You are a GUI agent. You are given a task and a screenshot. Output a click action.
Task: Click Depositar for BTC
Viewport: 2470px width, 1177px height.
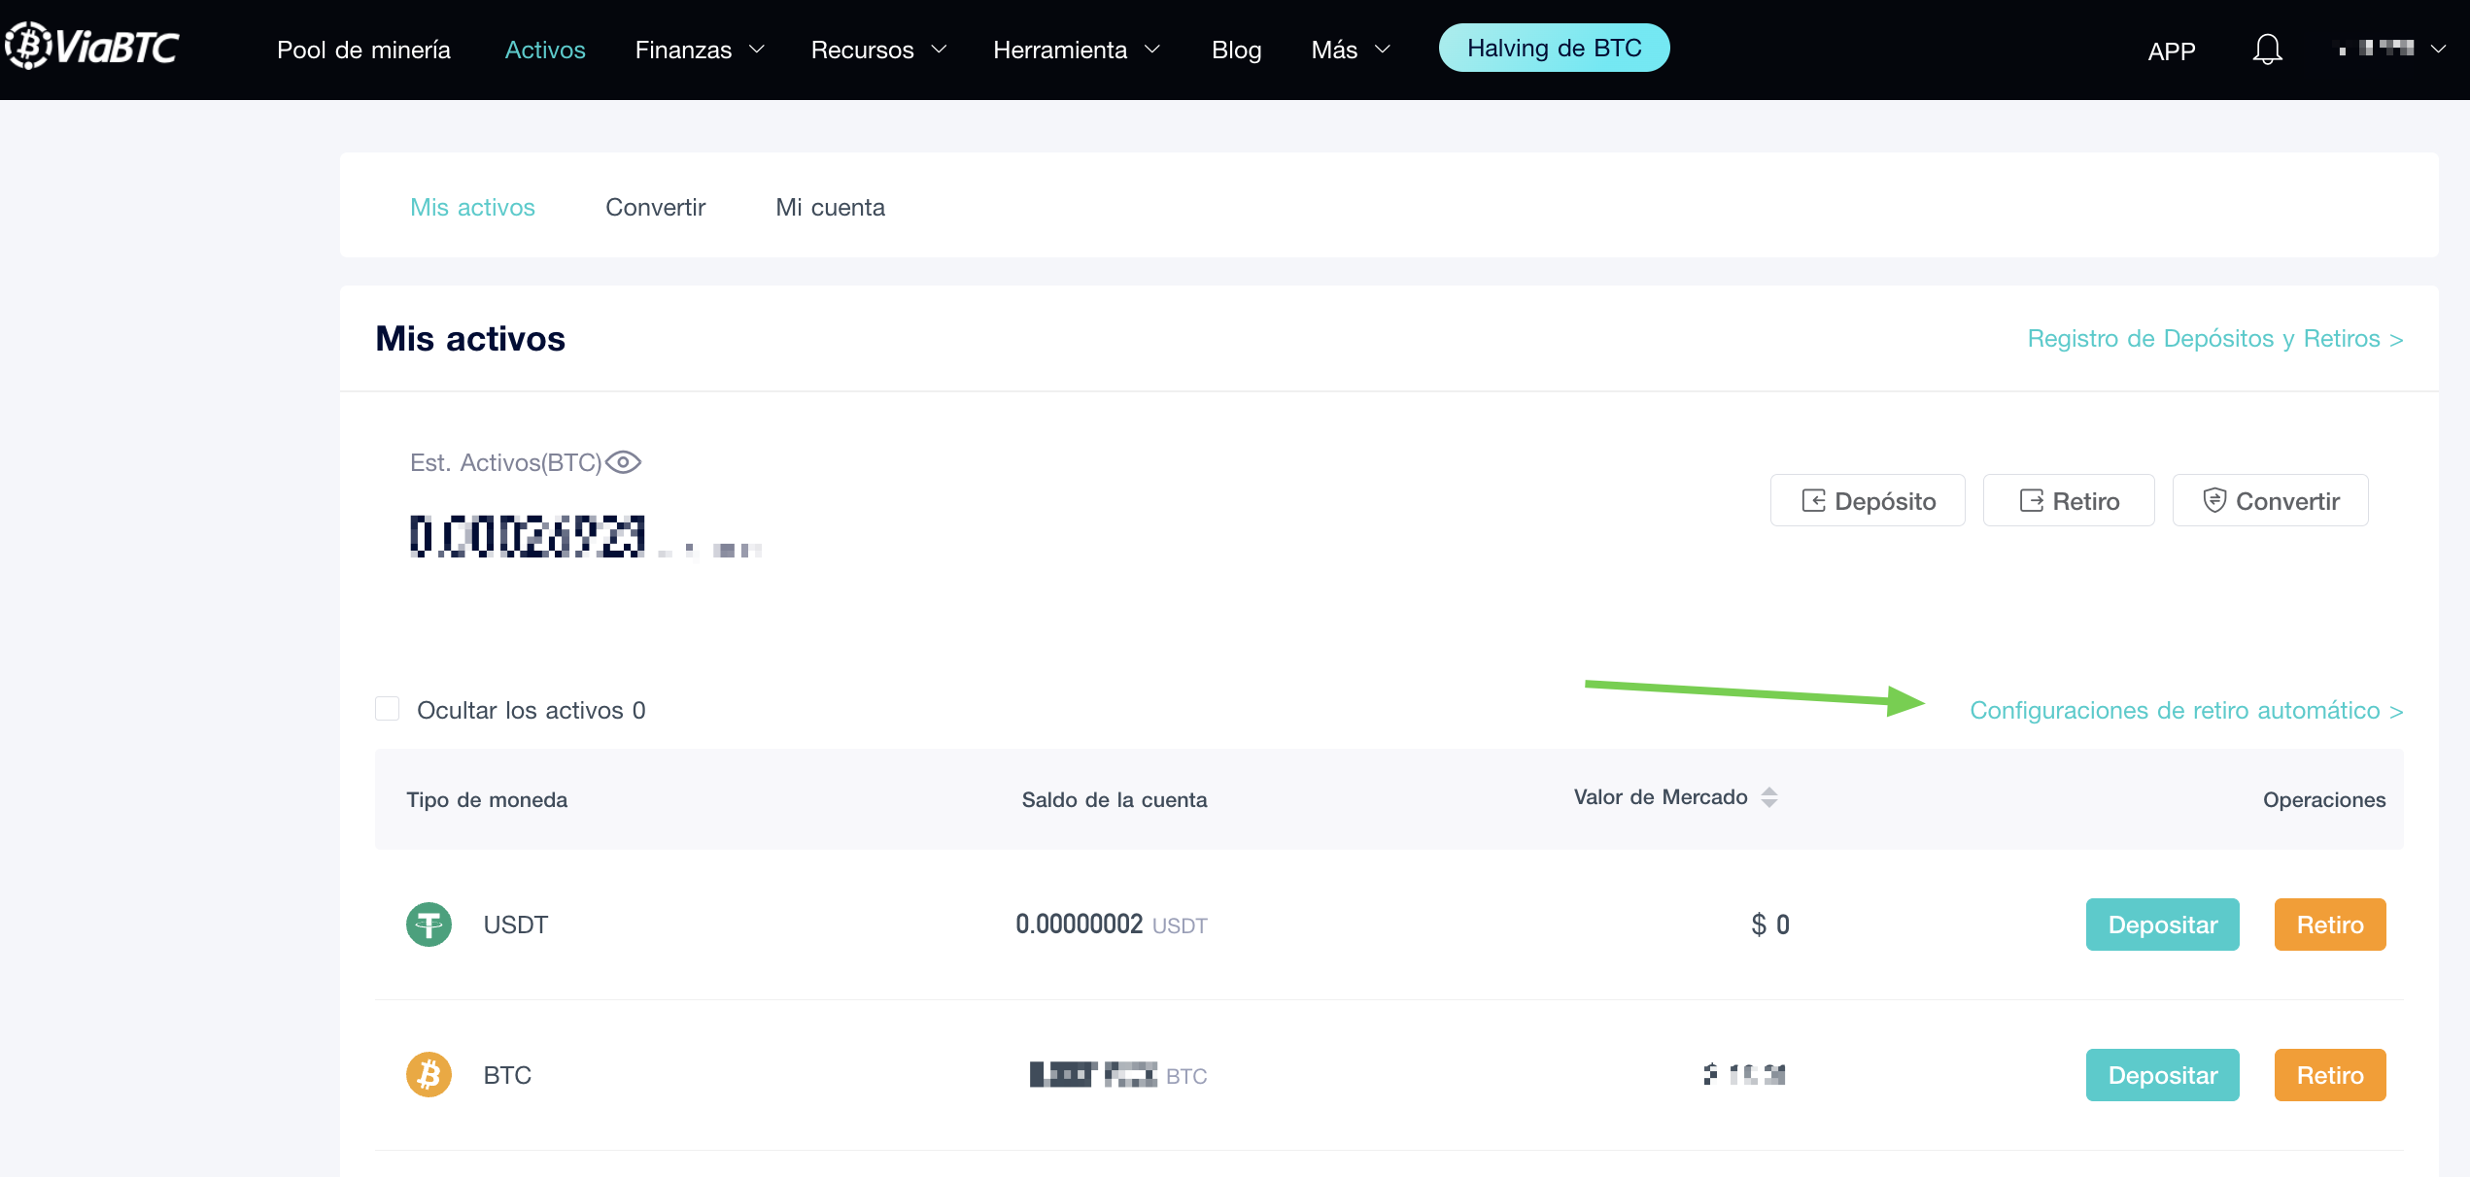(x=2162, y=1075)
